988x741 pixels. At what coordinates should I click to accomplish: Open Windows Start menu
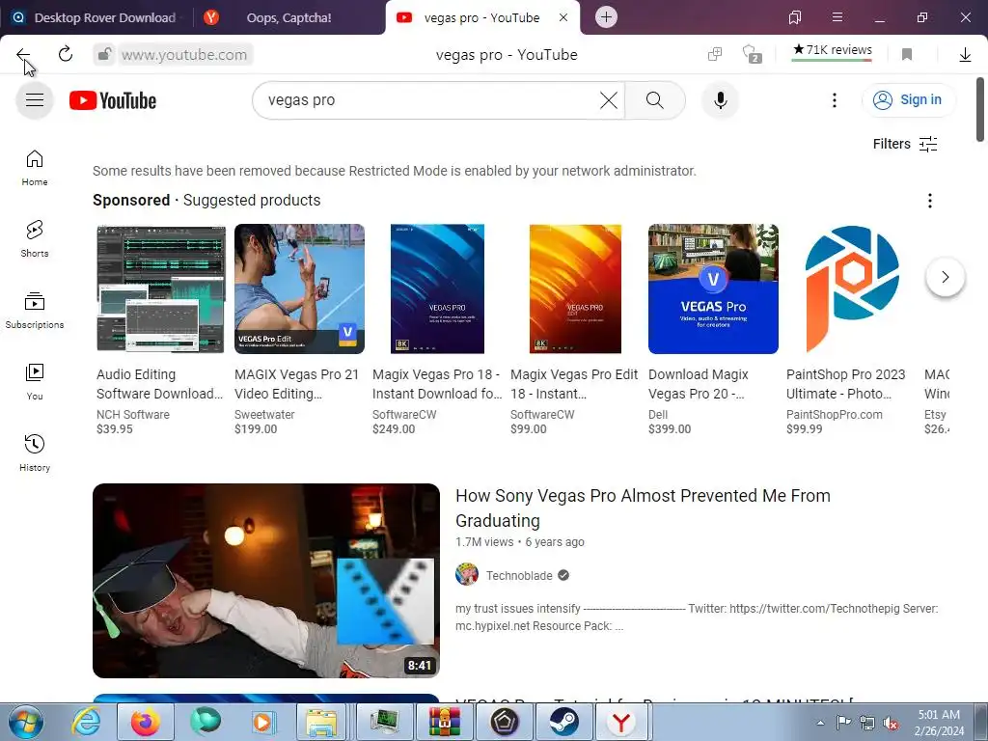click(x=26, y=722)
